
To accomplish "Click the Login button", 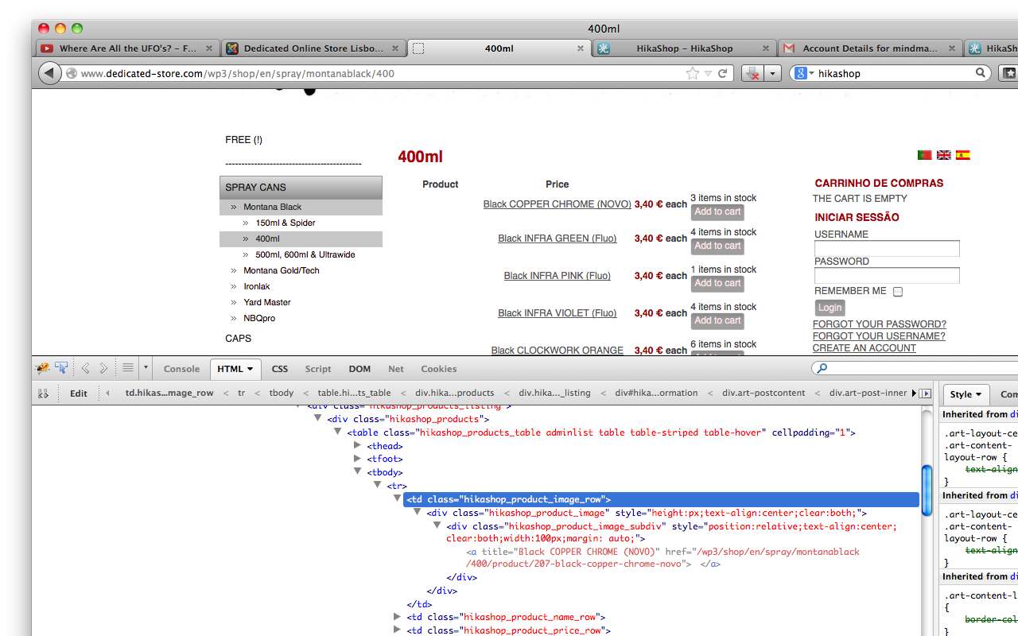I will 830,308.
